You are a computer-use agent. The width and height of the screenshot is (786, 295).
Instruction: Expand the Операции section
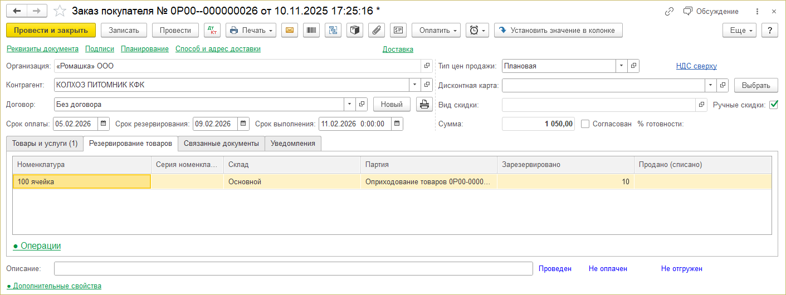37,245
